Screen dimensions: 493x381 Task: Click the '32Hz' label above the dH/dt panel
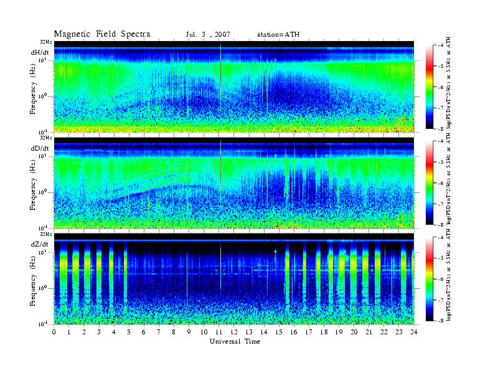tap(45, 42)
